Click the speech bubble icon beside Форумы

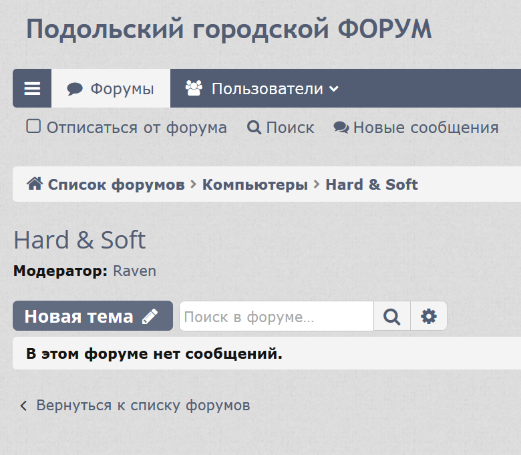point(75,89)
